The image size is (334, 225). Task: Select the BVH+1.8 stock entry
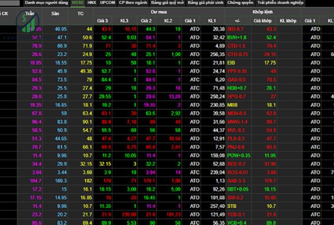pos(237,37)
